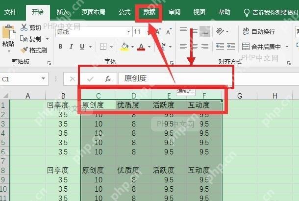This screenshot has width=299, height=201.
Task: Switch to the Insert (插入) tab
Action: [62, 12]
